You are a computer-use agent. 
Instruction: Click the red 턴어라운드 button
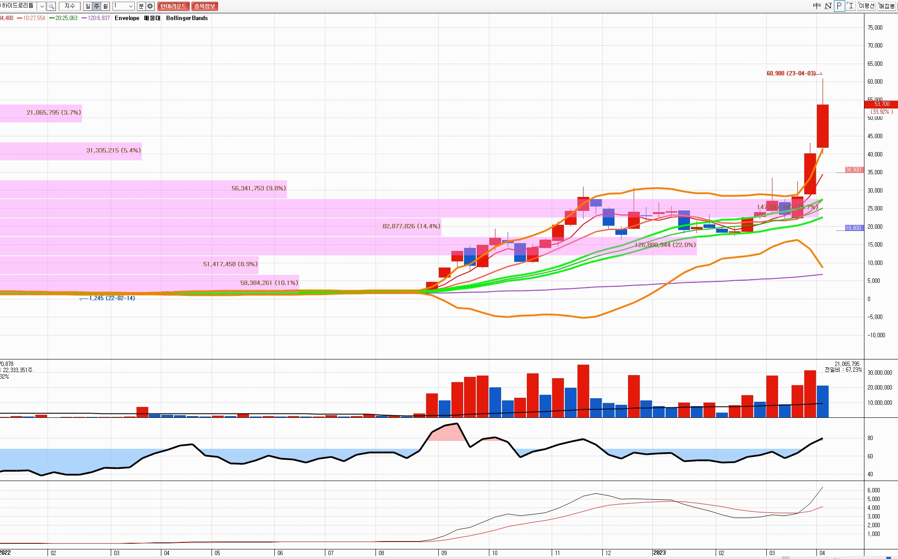(x=173, y=6)
